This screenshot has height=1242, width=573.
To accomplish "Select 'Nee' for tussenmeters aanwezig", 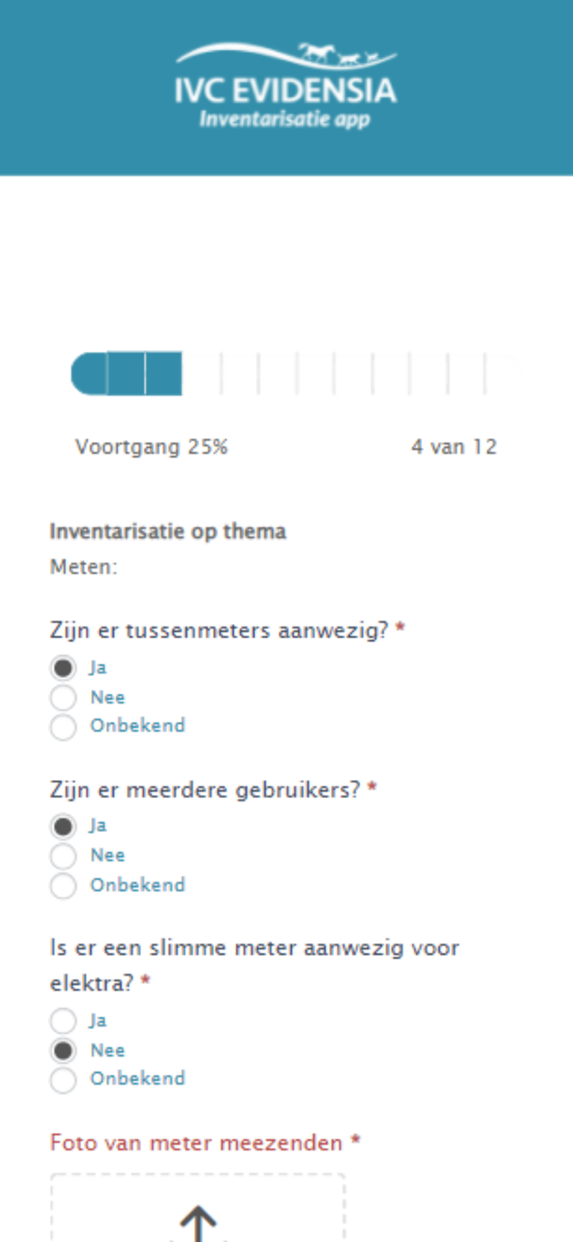I will click(63, 697).
